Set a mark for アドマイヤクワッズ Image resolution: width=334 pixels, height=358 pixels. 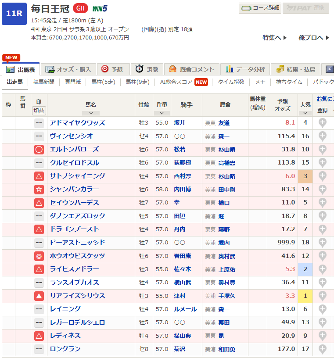39,123
